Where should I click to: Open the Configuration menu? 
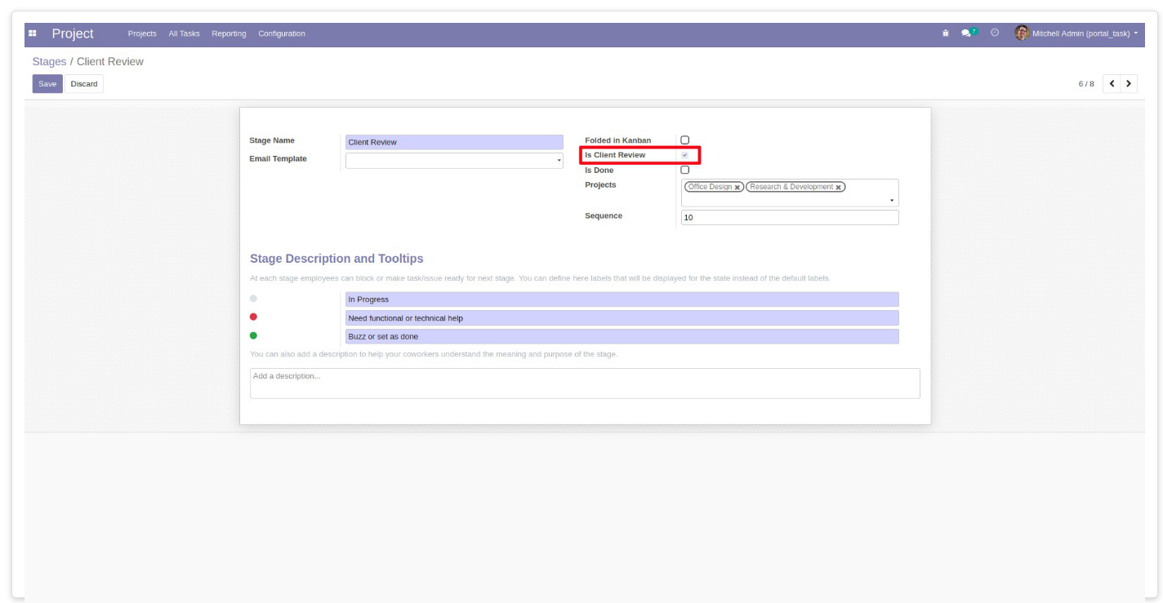282,33
